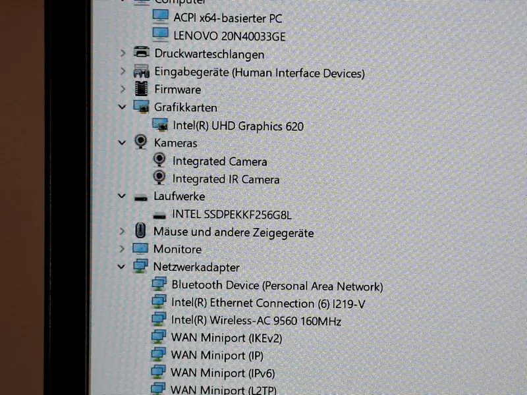Select the Grafikkarten category label
527x395 pixels.
[x=186, y=107]
